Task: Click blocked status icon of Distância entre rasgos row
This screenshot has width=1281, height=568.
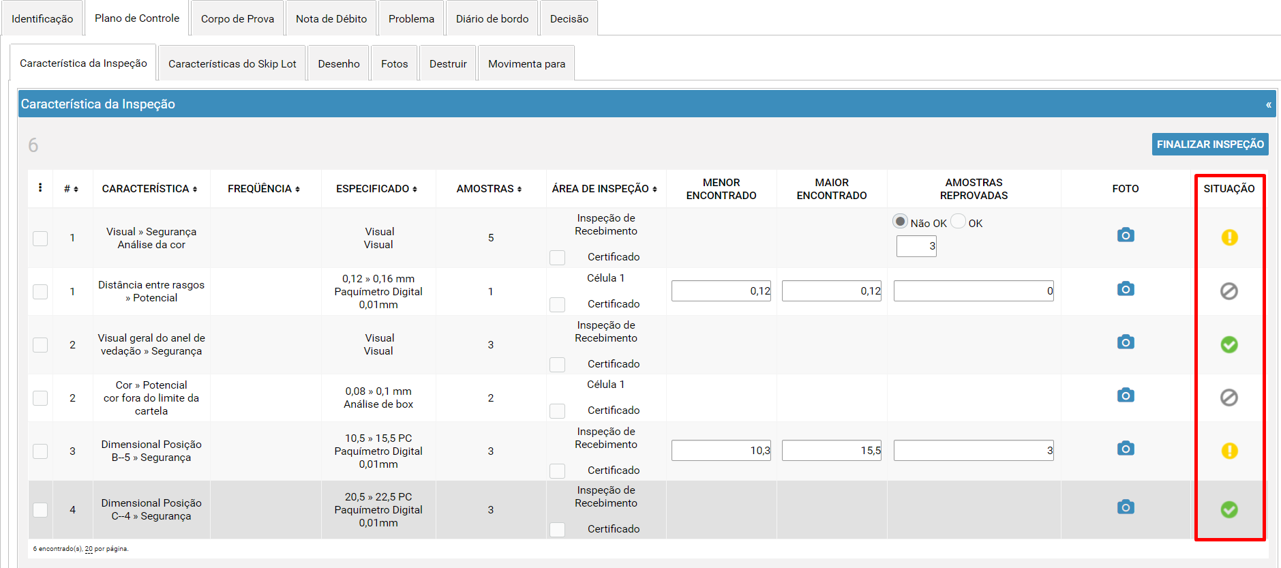Action: point(1229,291)
